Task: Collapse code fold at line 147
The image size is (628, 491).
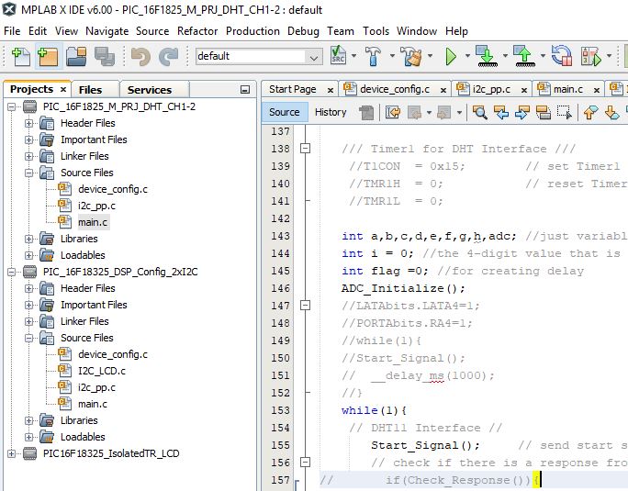Action: (305, 306)
